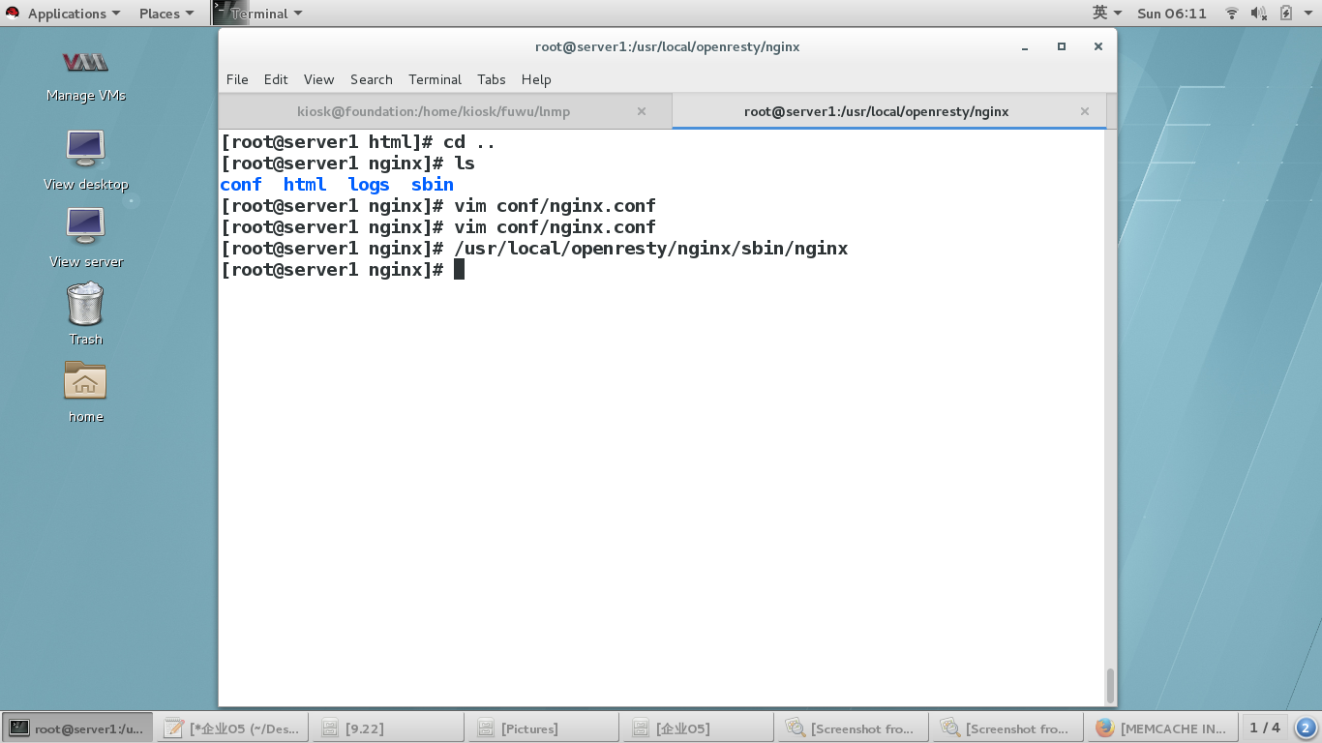Image resolution: width=1322 pixels, height=743 pixels.
Task: Open the input method 英 dropdown
Action: pos(1107,14)
